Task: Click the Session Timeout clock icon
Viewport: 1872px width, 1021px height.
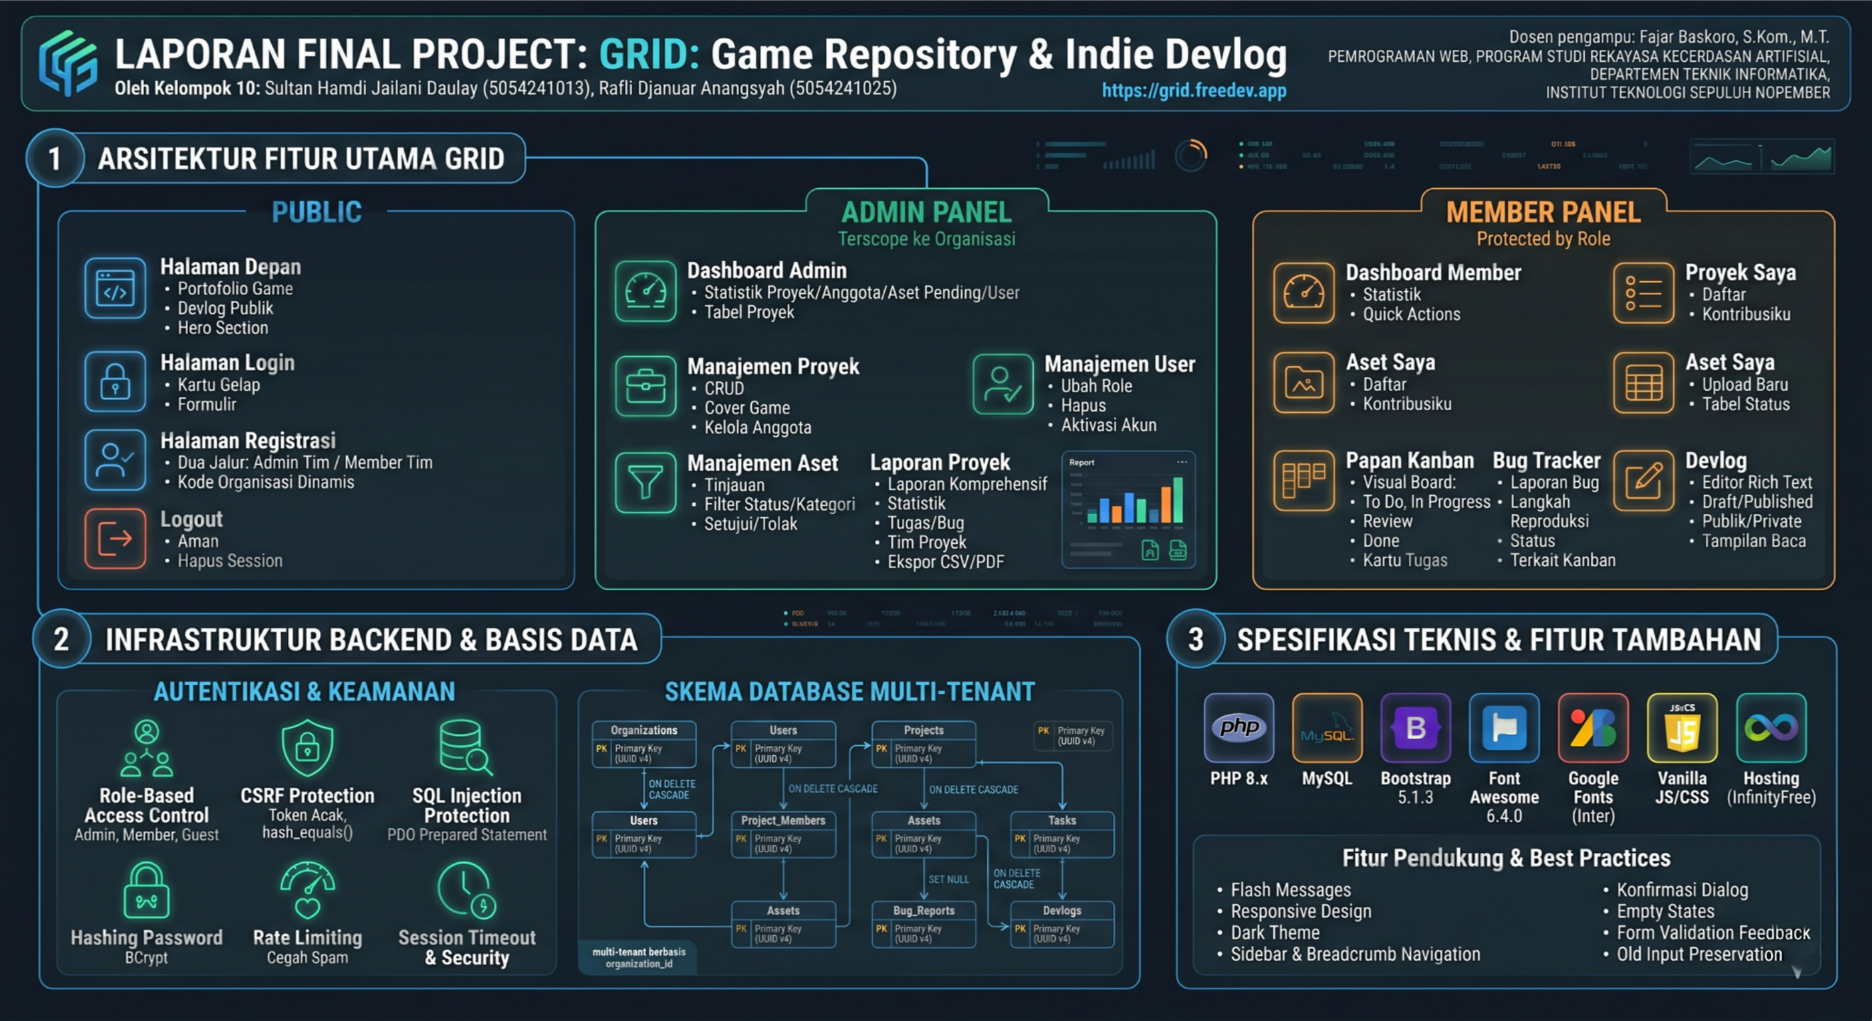Action: (467, 890)
